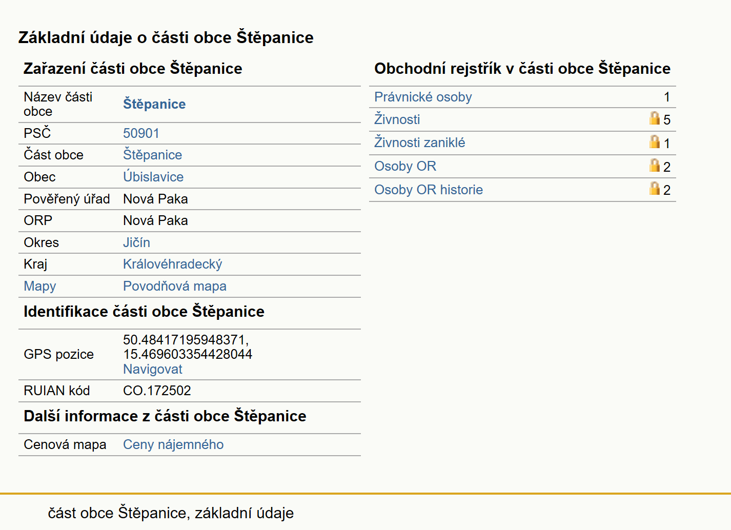Image resolution: width=731 pixels, height=530 pixels.
Task: Click Nová Paka in Pověřený úřad row
Action: 155,199
